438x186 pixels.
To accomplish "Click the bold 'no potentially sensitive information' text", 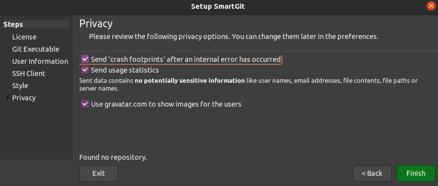I will click(x=190, y=81).
